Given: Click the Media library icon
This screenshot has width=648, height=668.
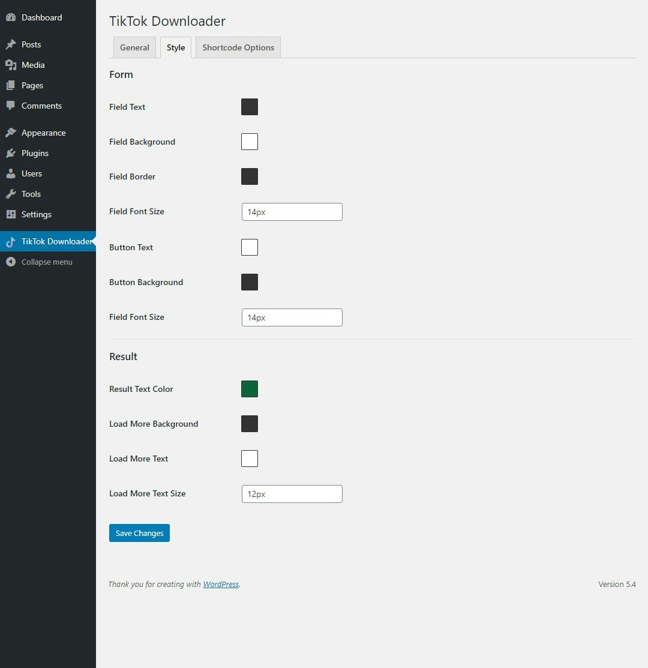Looking at the screenshot, I should tap(11, 65).
